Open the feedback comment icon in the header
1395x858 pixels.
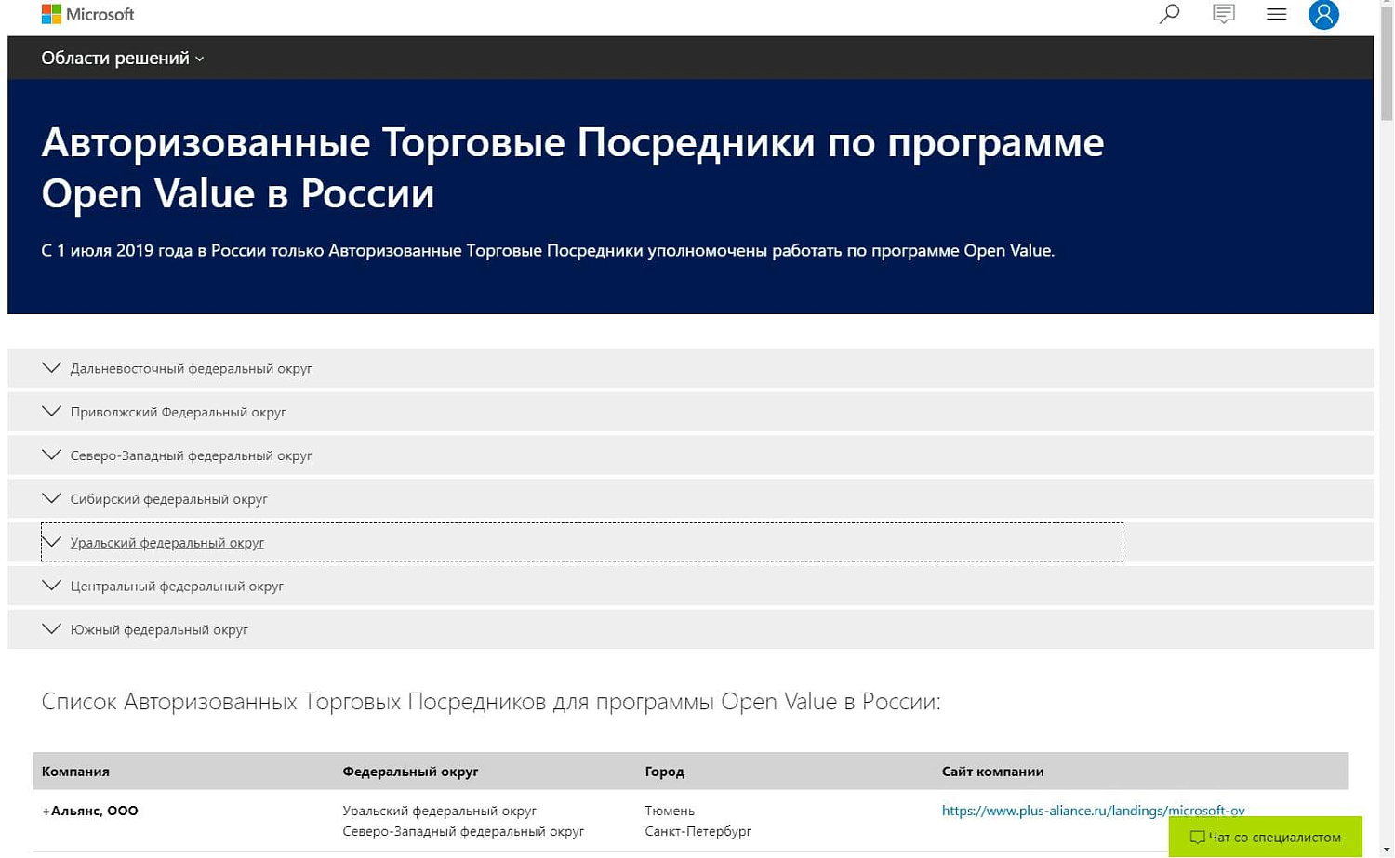(1223, 13)
